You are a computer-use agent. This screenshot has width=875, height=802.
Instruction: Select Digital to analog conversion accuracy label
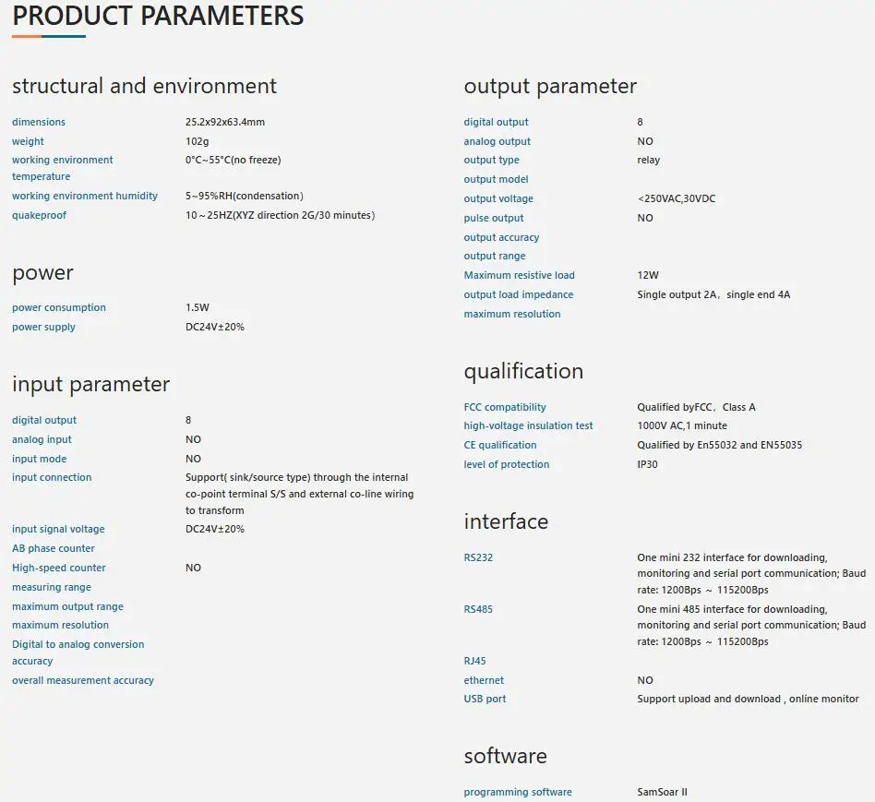pyautogui.click(x=78, y=652)
